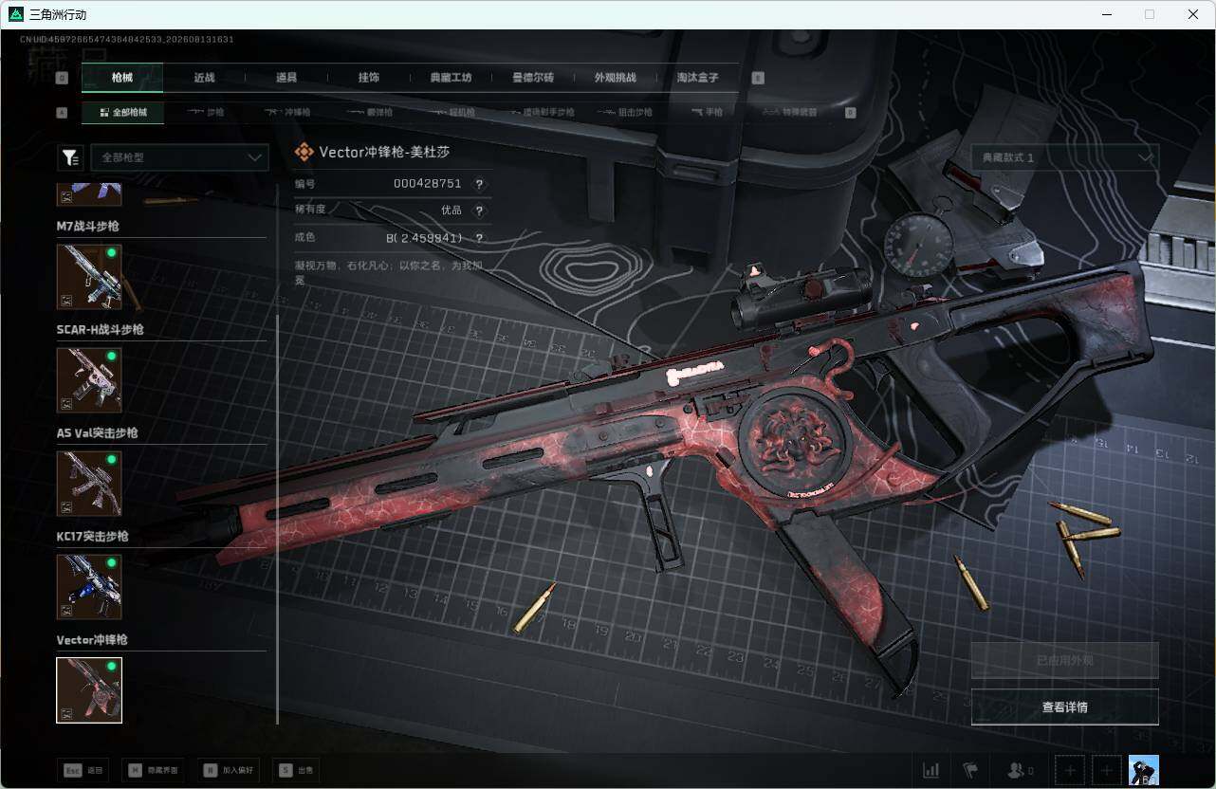Viewport: 1216px width, 789px height.
Task: Open the 外观挑战 tab
Action: pos(615,78)
